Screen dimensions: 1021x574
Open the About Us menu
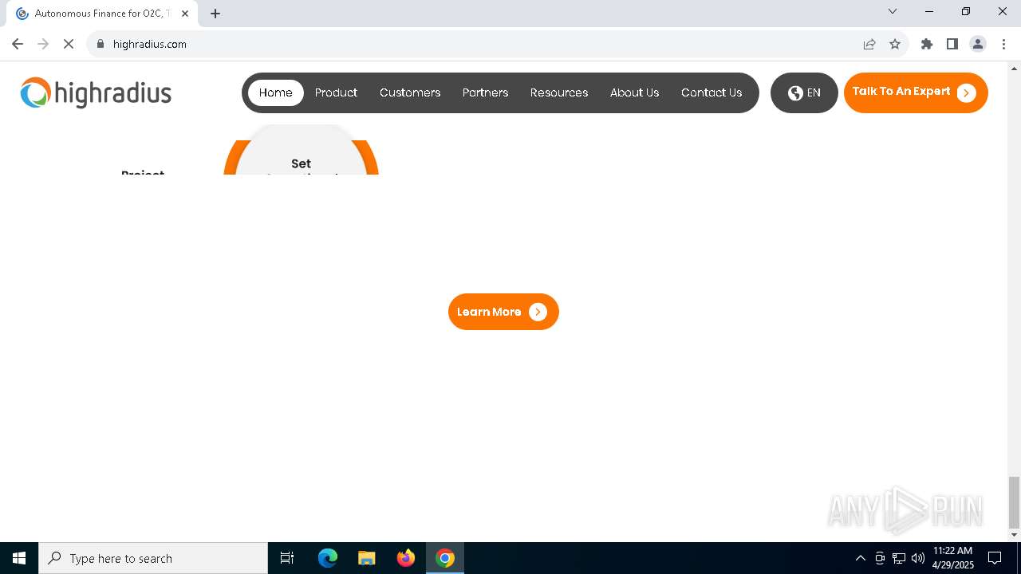pyautogui.click(x=635, y=92)
